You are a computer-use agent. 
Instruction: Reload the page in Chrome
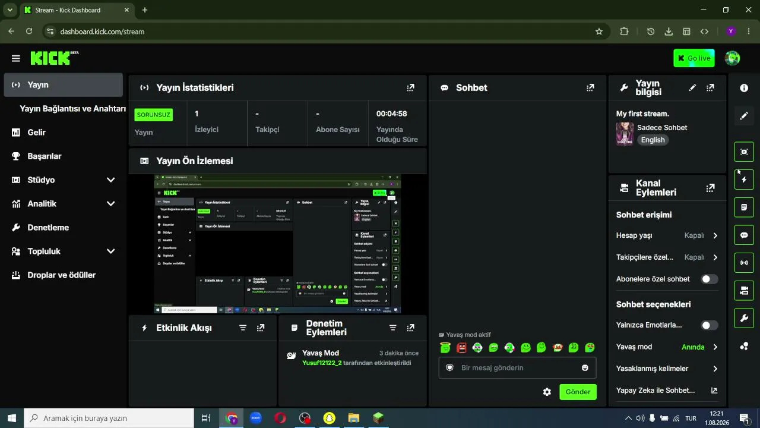coord(29,32)
